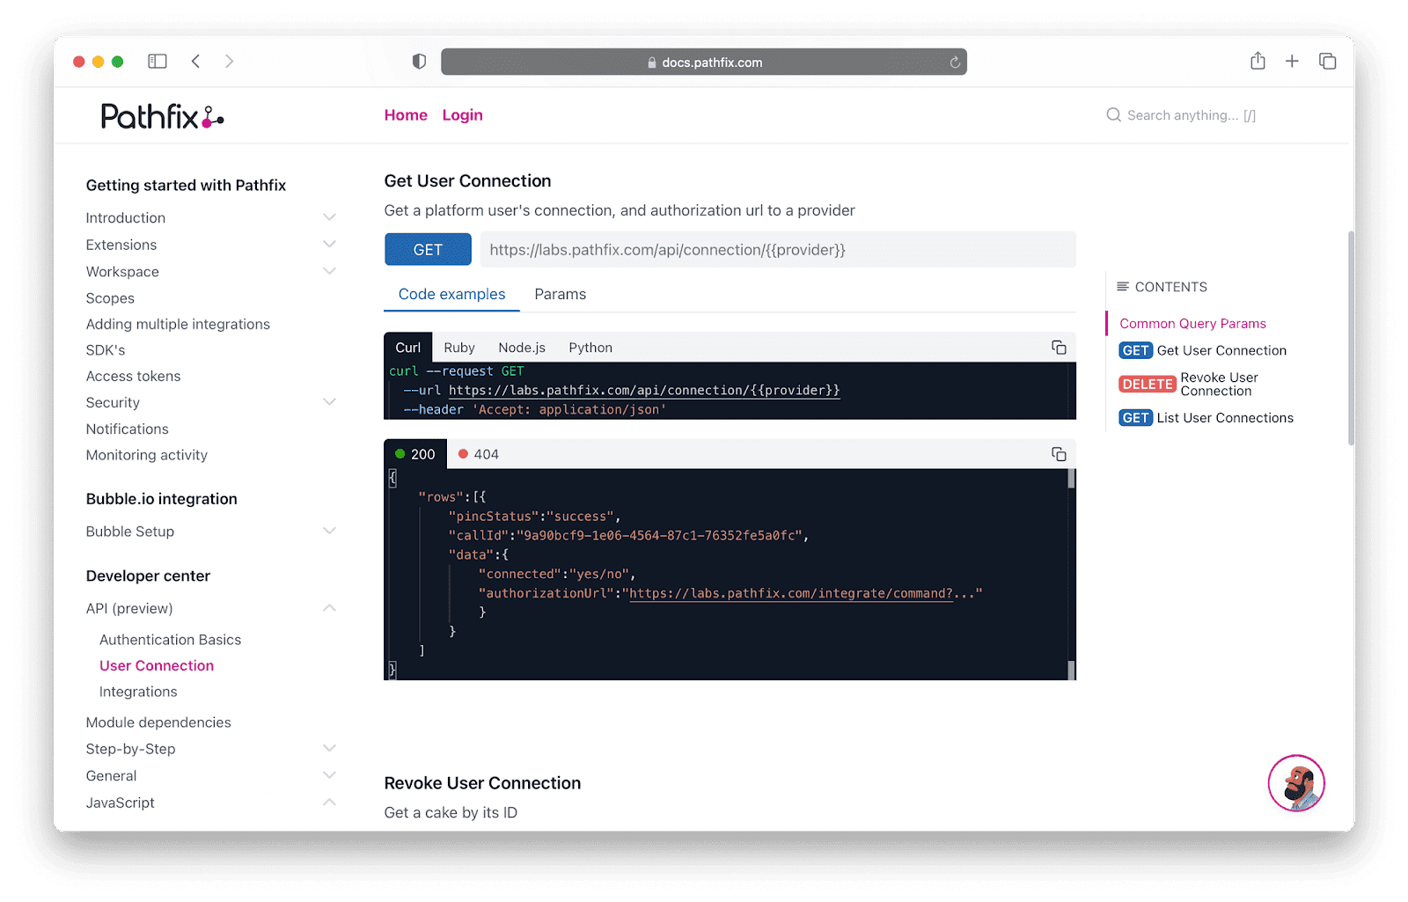Image resolution: width=1408 pixels, height=902 pixels.
Task: Open the Login page
Action: click(x=462, y=114)
